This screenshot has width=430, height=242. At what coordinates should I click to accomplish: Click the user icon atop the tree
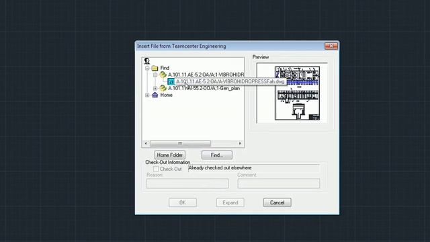coord(147,61)
